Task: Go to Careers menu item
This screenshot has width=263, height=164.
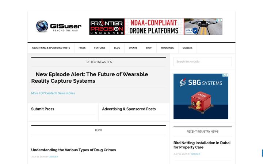Action: (x=187, y=48)
